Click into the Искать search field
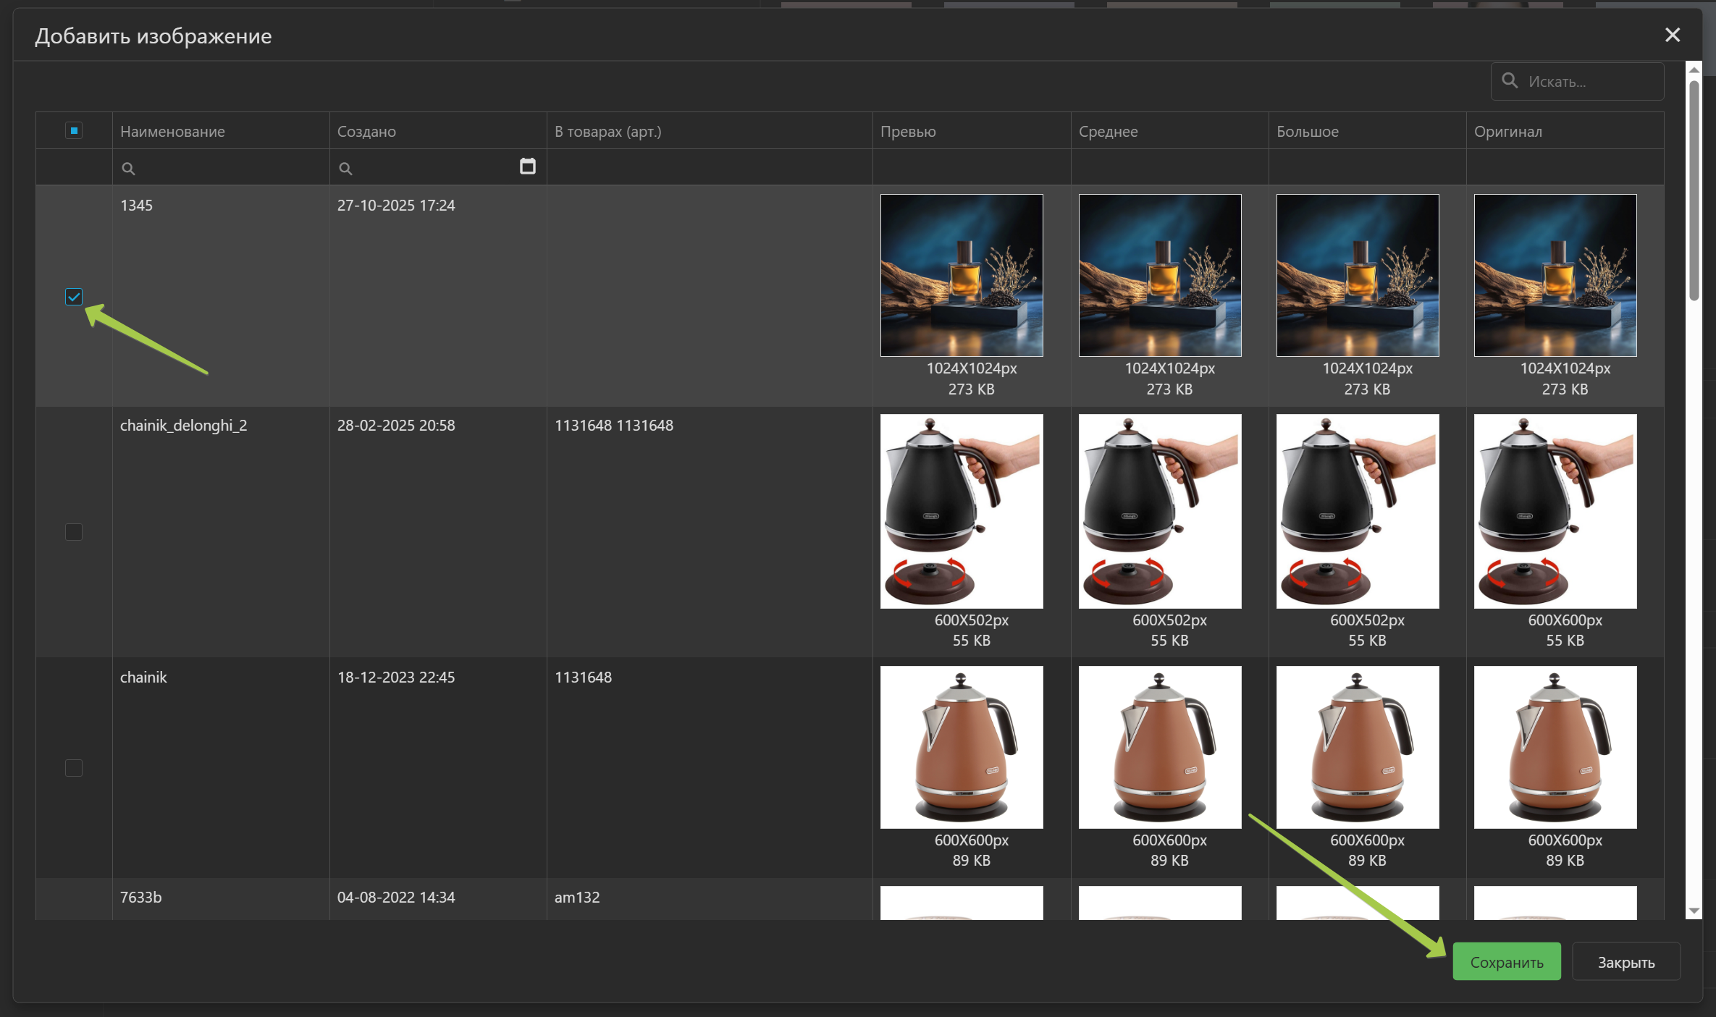This screenshot has width=1716, height=1017. (1589, 82)
